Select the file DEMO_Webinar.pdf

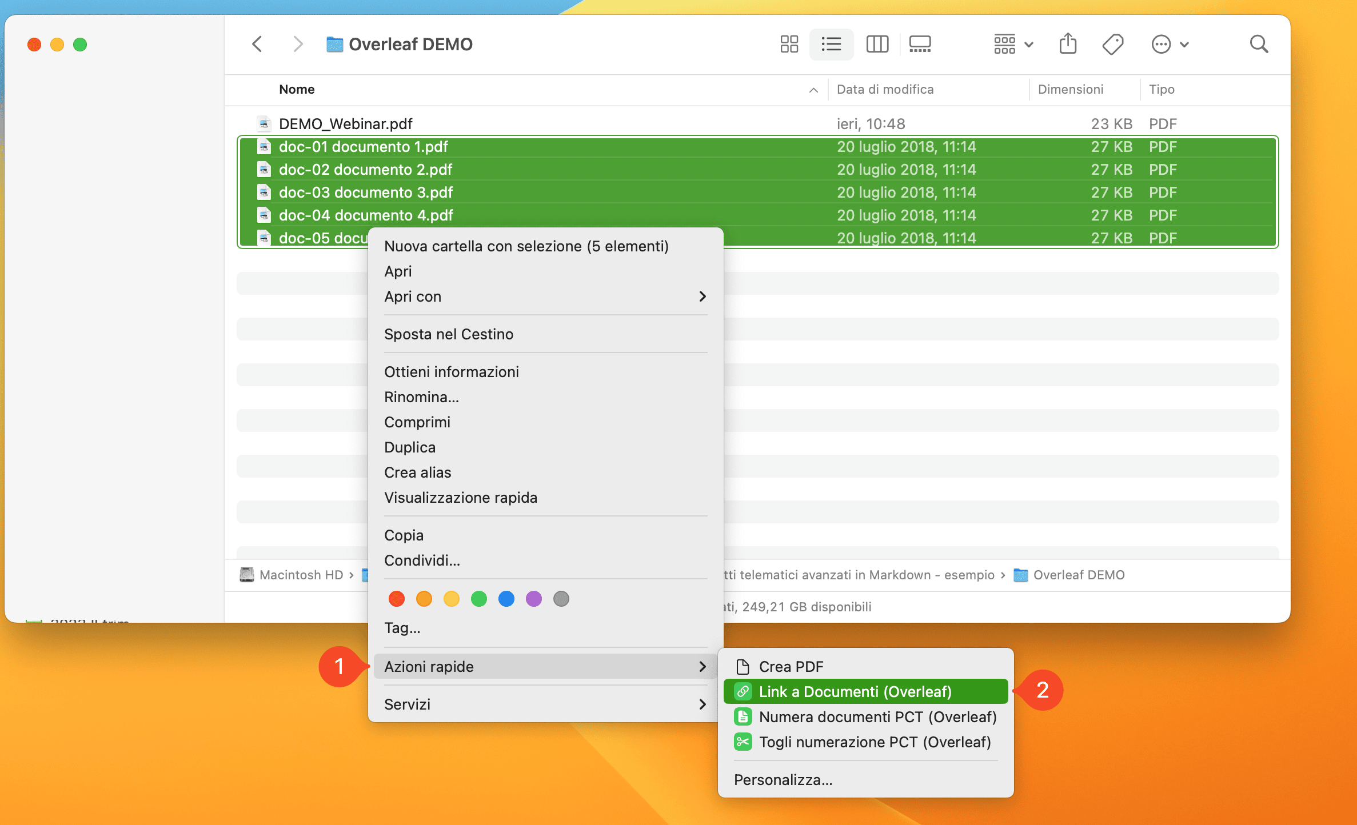tap(757, 123)
